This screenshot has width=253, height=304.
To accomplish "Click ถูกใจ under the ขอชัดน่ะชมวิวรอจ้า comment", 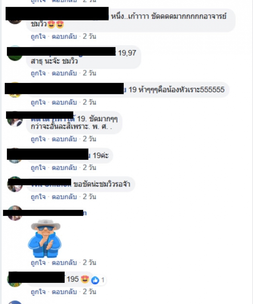I will (x=38, y=197).
